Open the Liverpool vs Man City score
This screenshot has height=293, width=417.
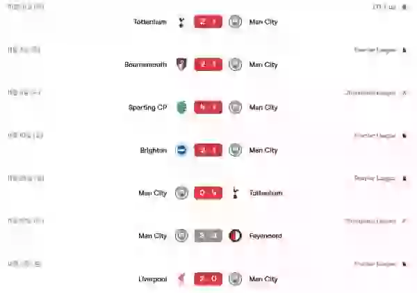208,278
